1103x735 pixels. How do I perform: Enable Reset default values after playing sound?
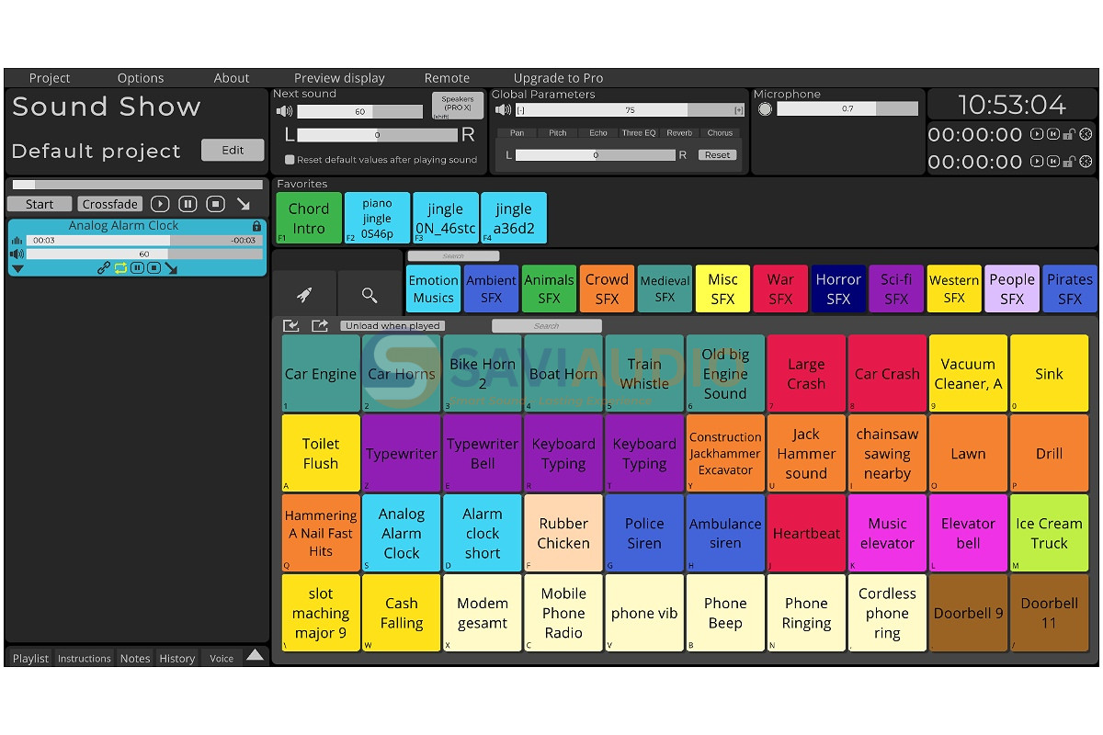point(290,160)
